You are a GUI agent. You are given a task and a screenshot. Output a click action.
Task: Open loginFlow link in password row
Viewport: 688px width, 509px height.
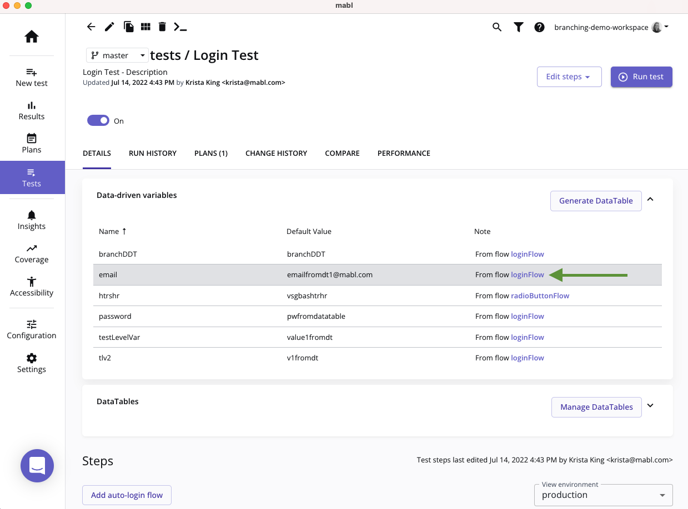tap(528, 316)
